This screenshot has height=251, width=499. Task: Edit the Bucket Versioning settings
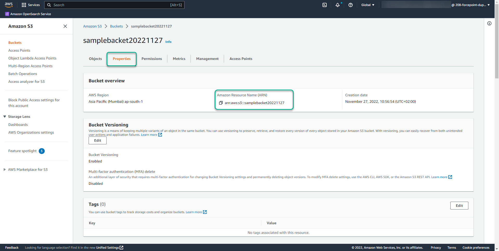[x=97, y=140]
